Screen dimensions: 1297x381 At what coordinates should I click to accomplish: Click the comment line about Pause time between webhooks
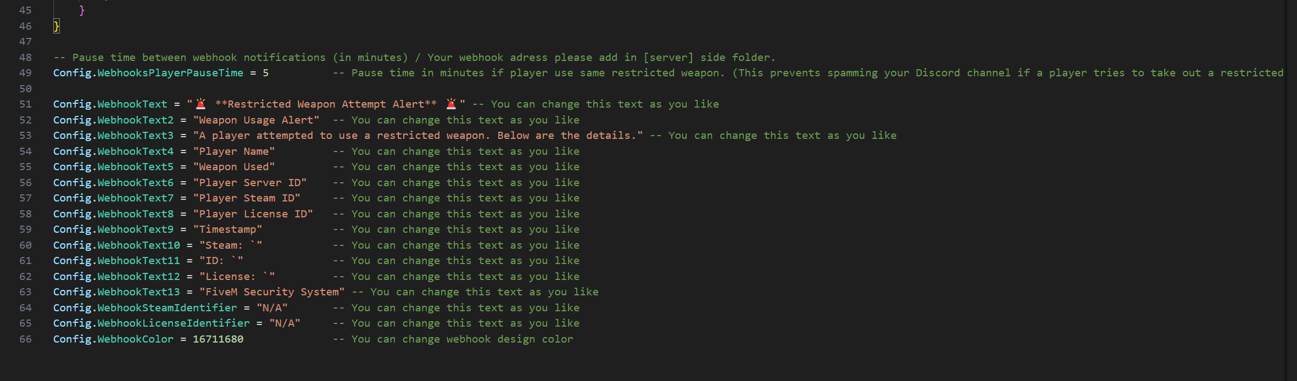[414, 58]
